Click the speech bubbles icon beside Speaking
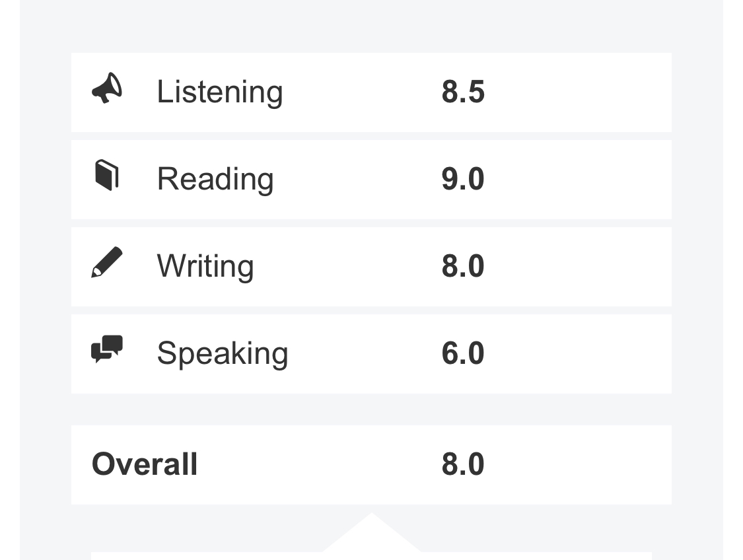The height and width of the screenshot is (560, 743). [107, 349]
